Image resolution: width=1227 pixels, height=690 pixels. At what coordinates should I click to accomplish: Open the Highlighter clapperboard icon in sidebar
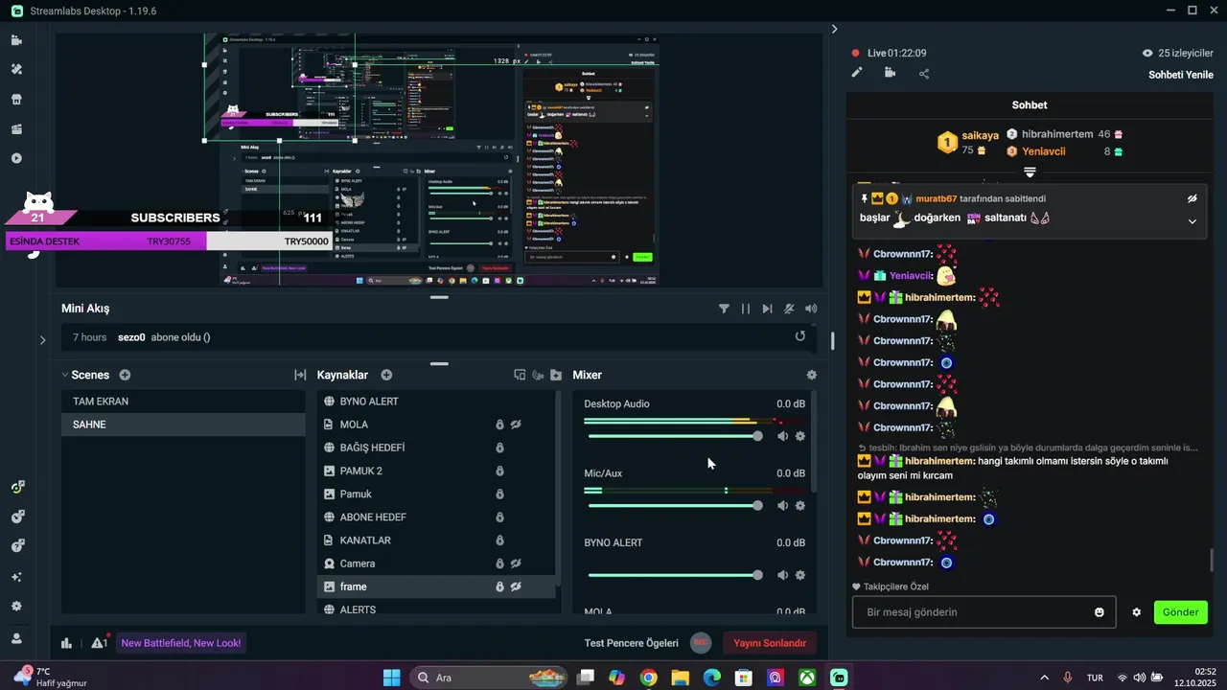[16, 128]
